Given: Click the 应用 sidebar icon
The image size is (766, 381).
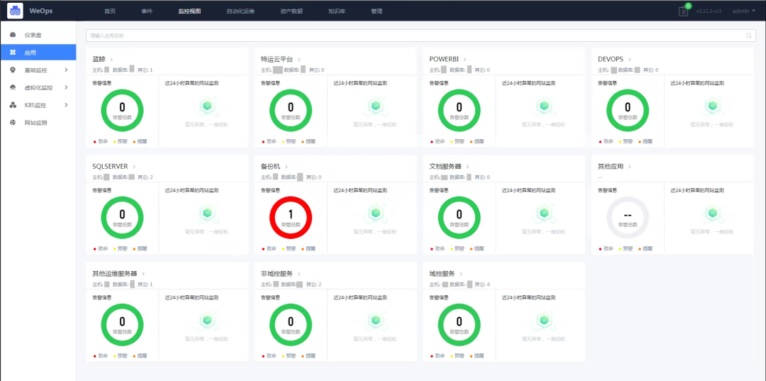Looking at the screenshot, I should (13, 53).
